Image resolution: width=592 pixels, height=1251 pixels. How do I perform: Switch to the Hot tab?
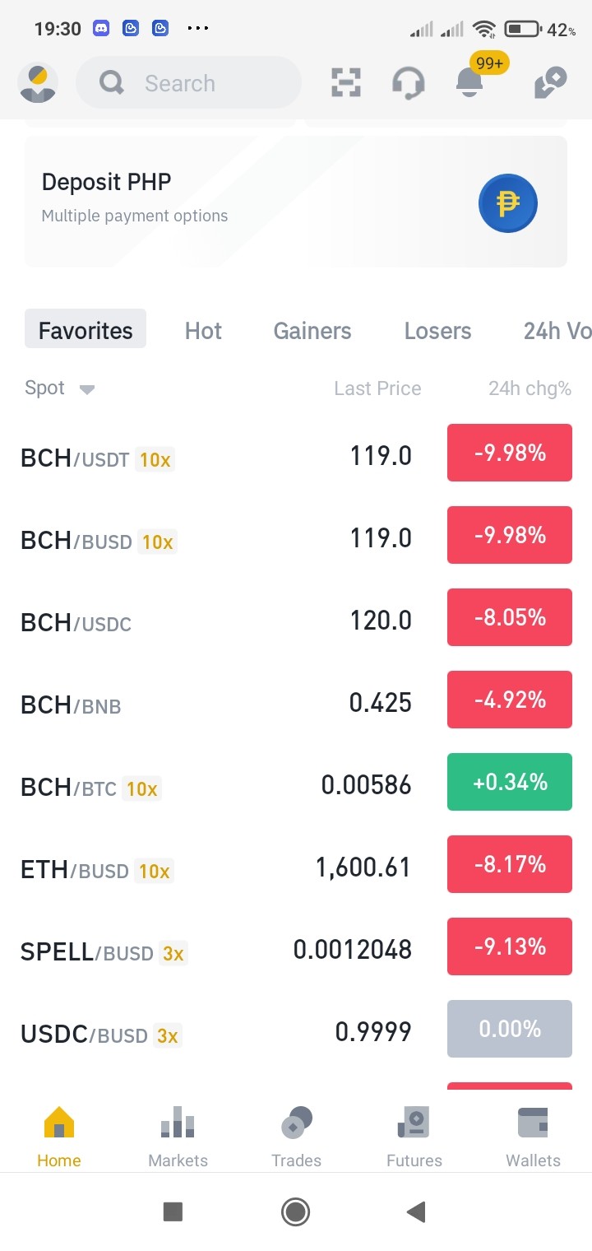(203, 331)
